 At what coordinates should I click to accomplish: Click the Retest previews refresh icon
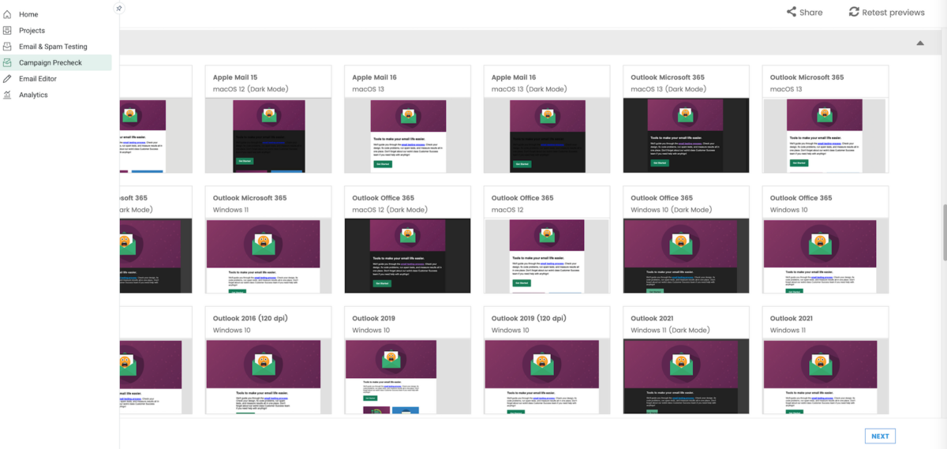(x=854, y=12)
